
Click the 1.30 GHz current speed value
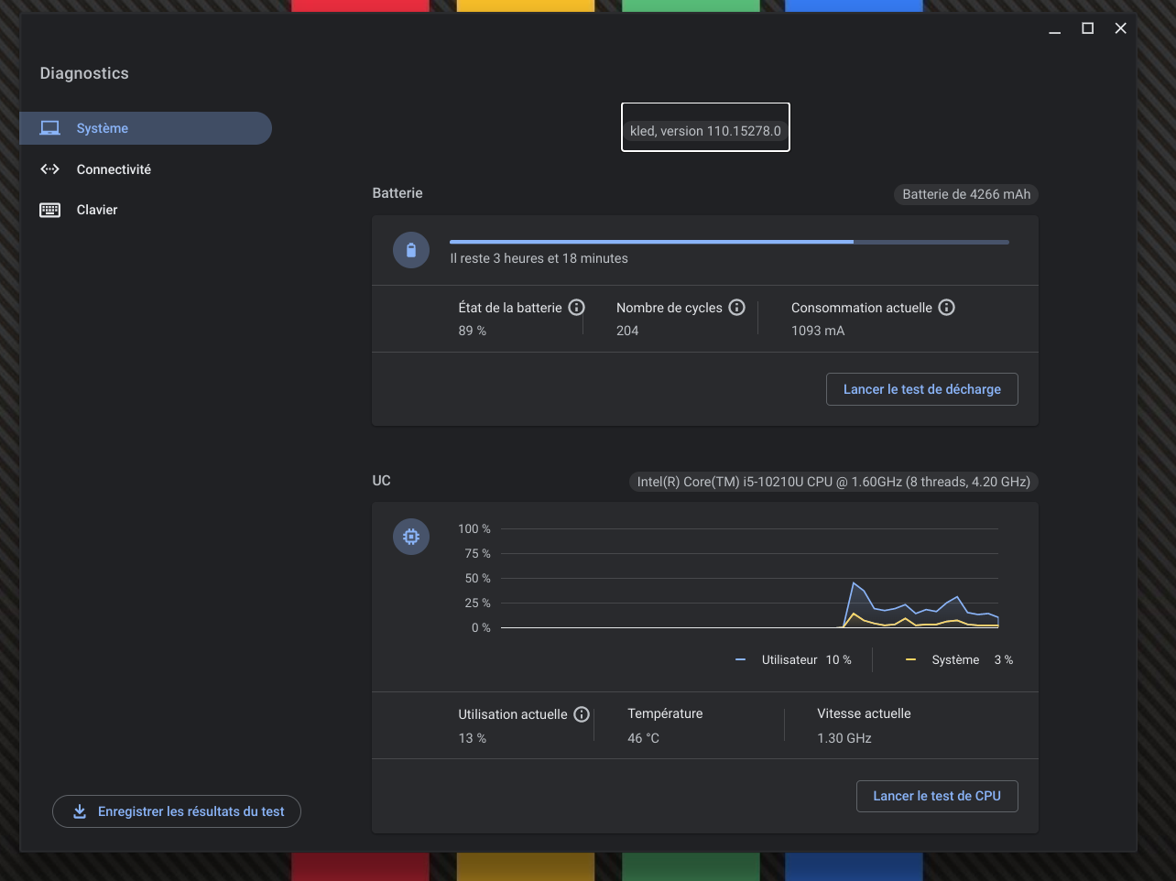[x=844, y=738]
